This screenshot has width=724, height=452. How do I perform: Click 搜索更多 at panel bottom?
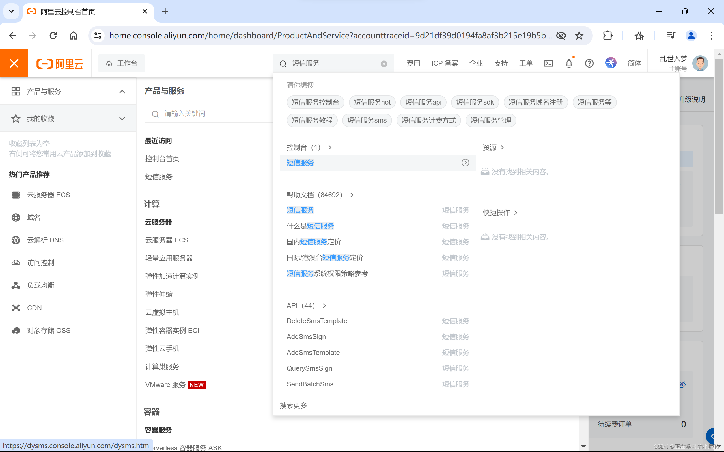pos(293,406)
